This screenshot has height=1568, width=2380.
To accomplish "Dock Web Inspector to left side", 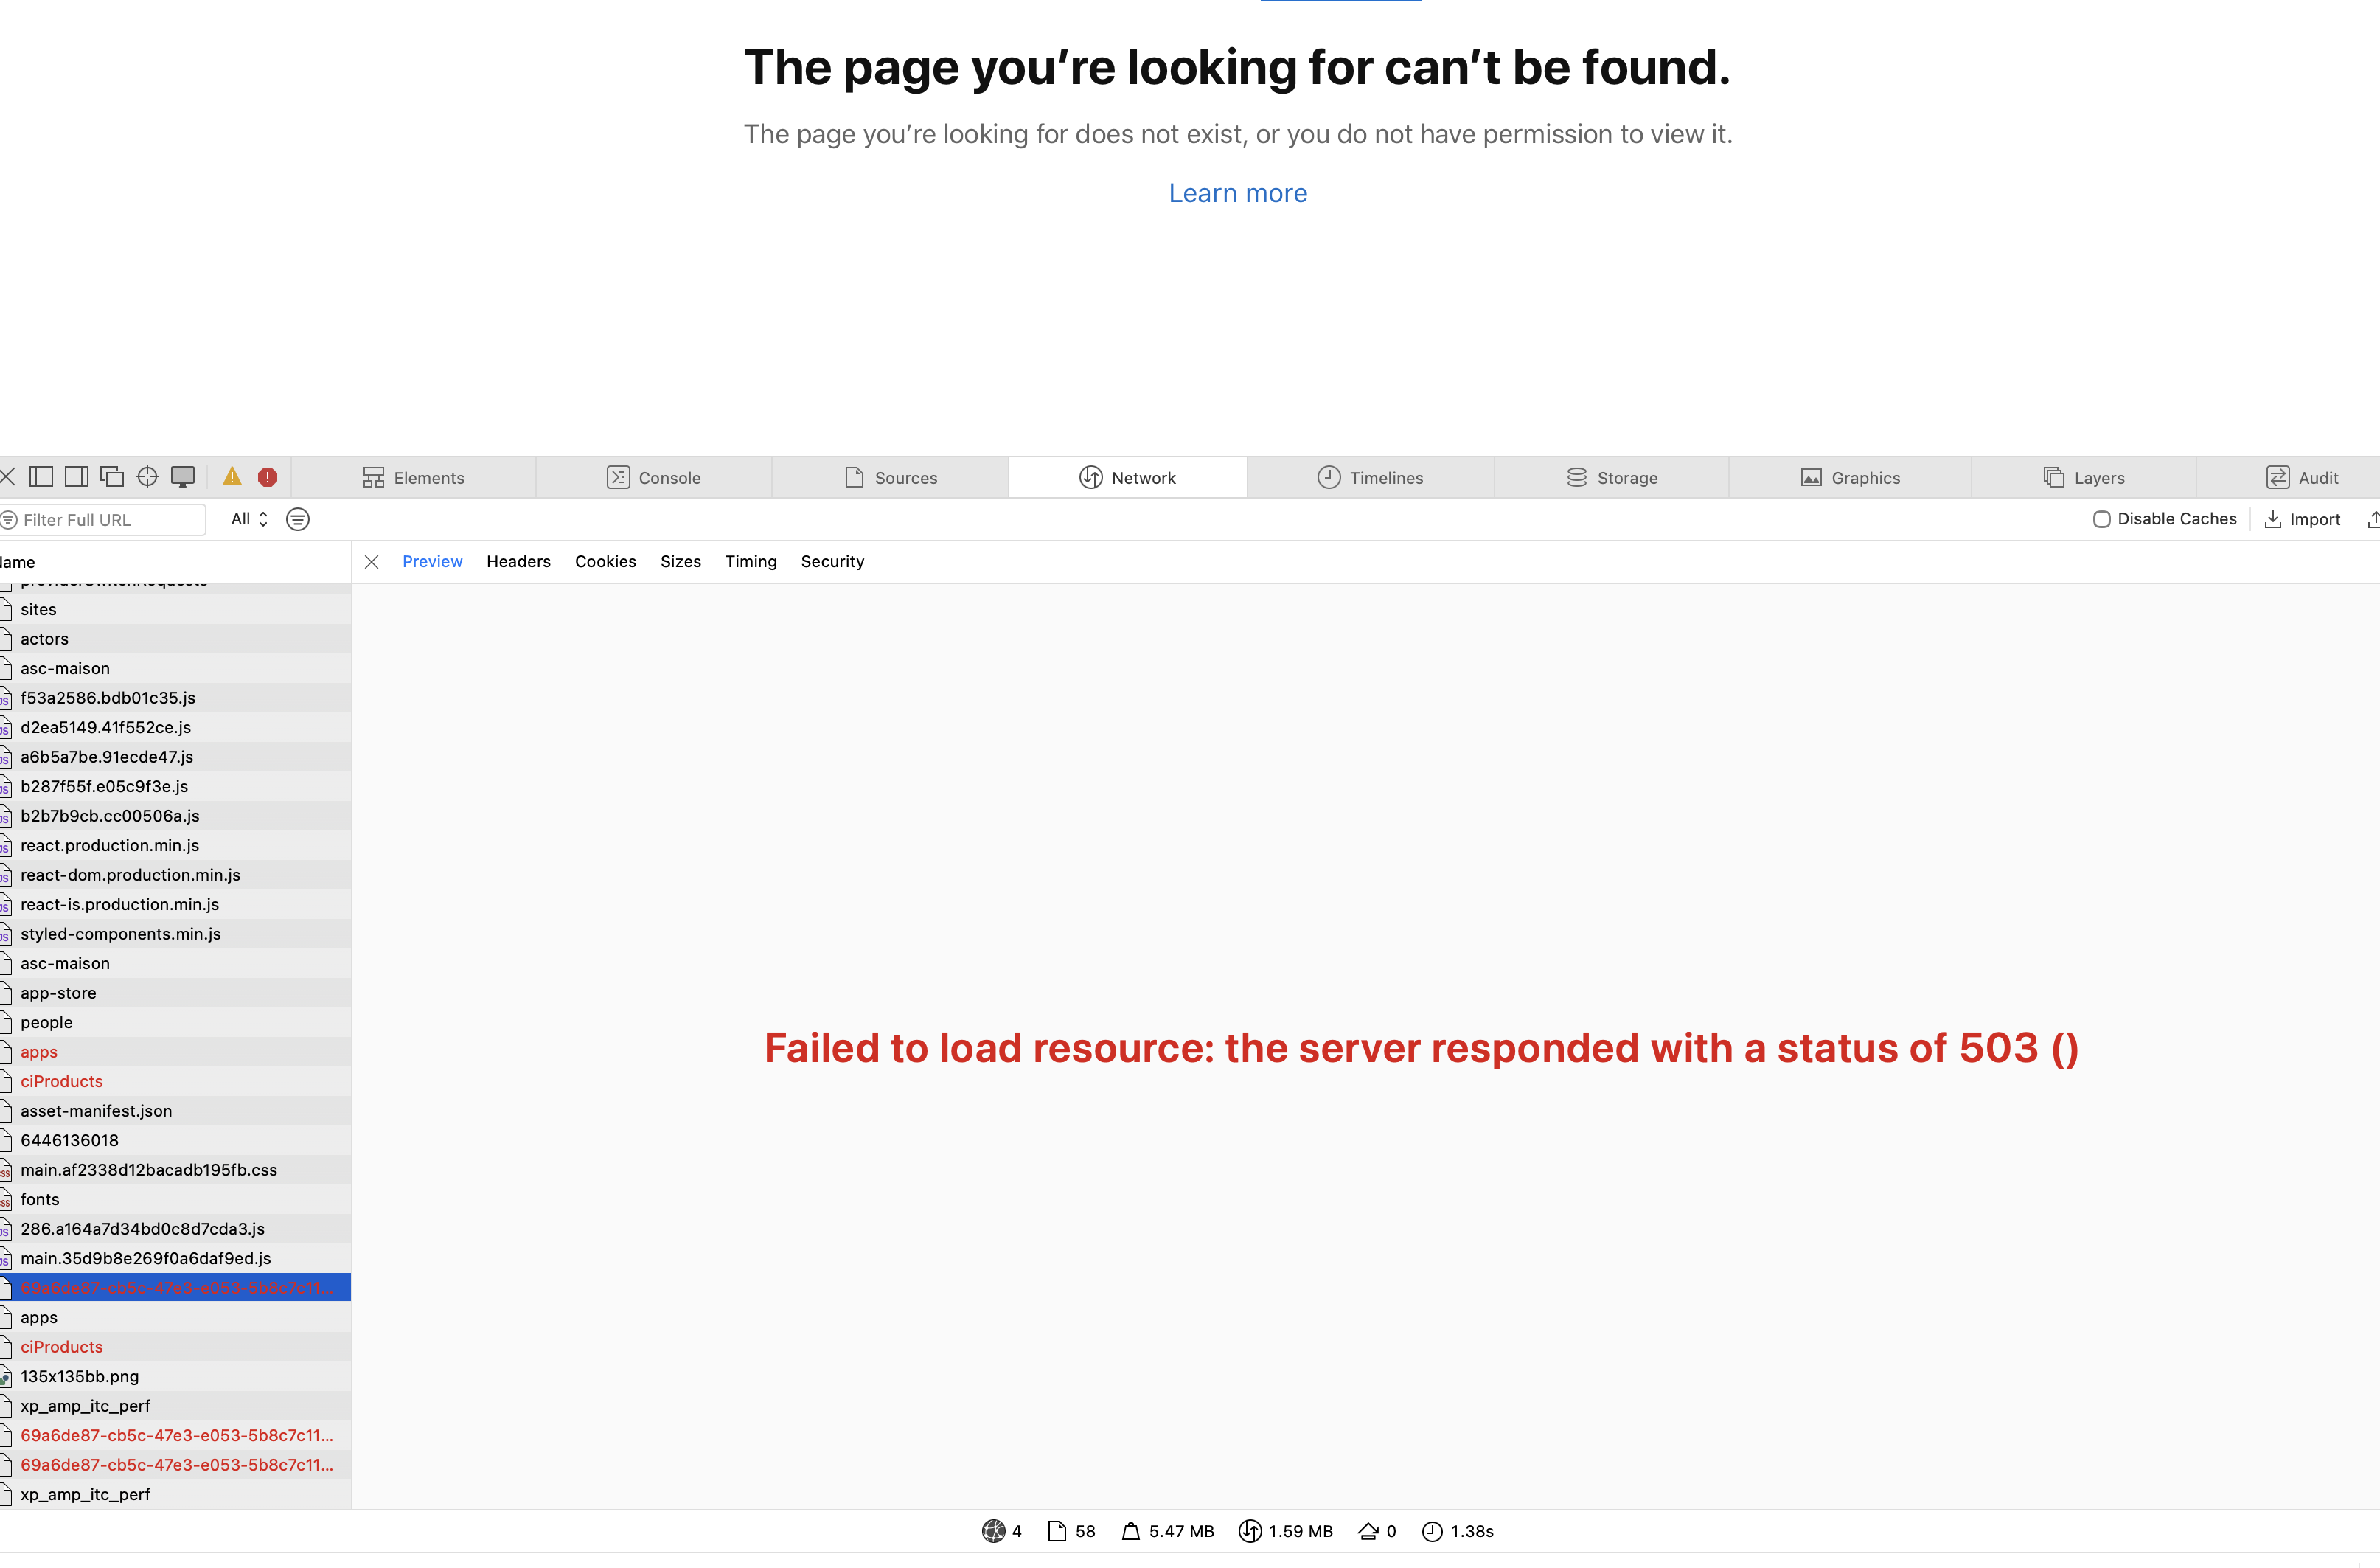I will pyautogui.click(x=41, y=477).
